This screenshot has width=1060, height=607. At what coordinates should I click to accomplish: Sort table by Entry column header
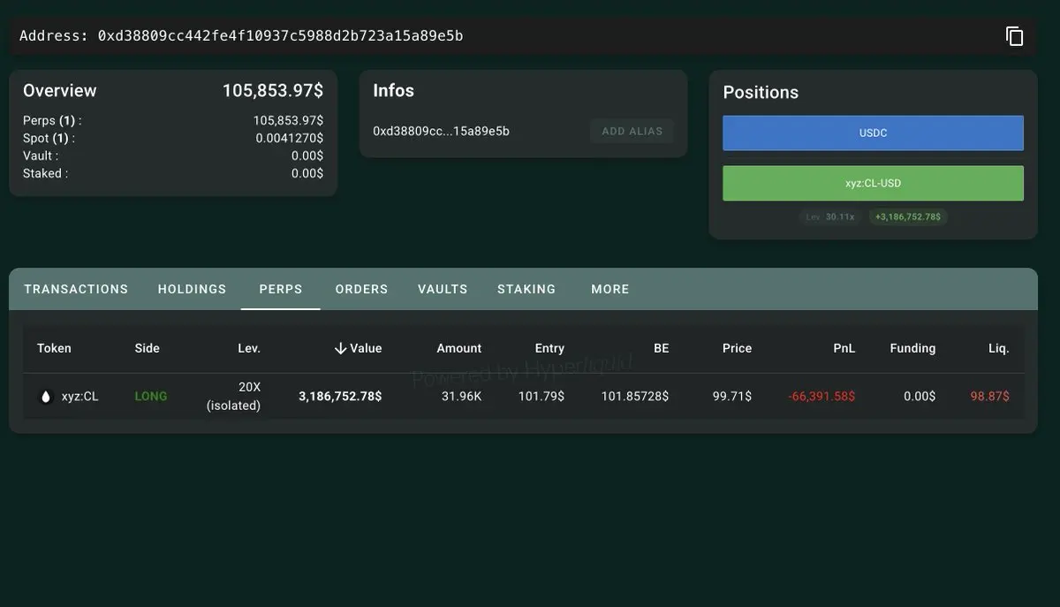[549, 348]
